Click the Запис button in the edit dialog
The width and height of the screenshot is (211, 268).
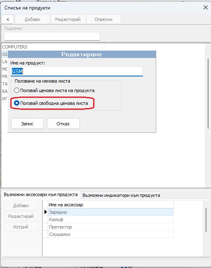27,124
